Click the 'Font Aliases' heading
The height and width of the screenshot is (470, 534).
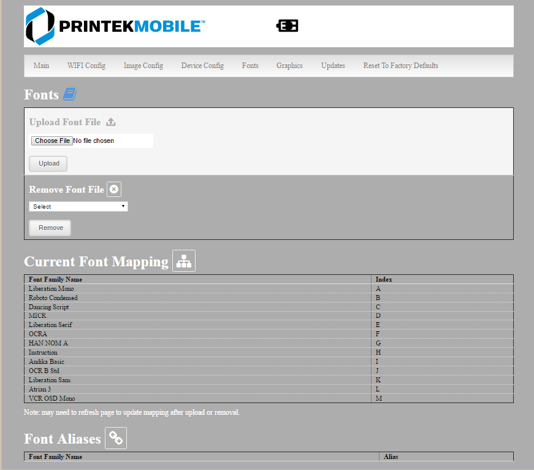pyautogui.click(x=63, y=439)
